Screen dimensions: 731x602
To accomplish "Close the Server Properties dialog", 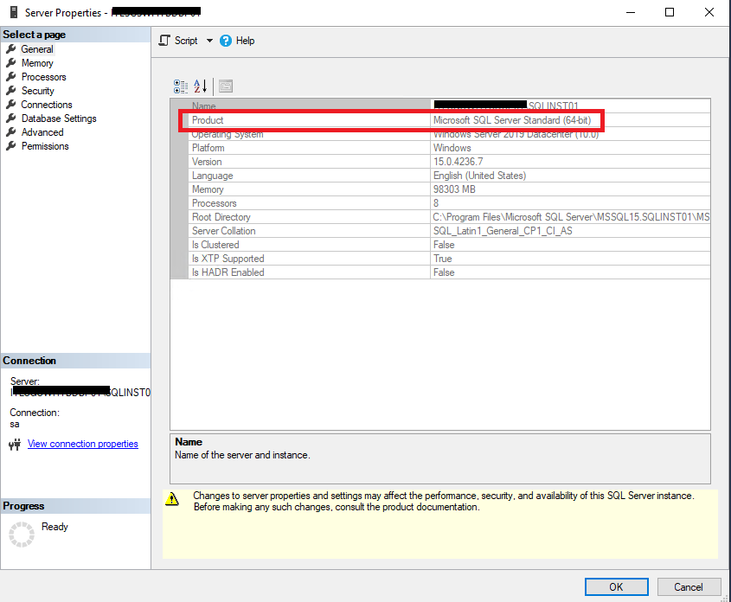I will pyautogui.click(x=709, y=12).
